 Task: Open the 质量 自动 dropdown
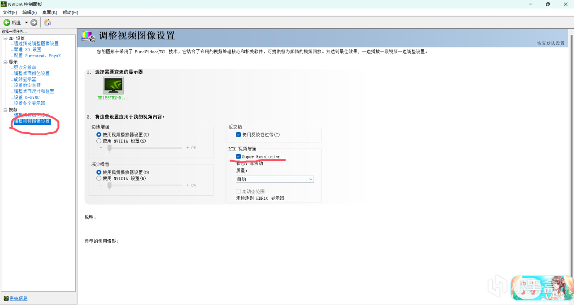pos(275,179)
